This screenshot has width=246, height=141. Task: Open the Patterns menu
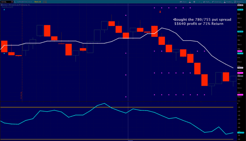pos(238,2)
